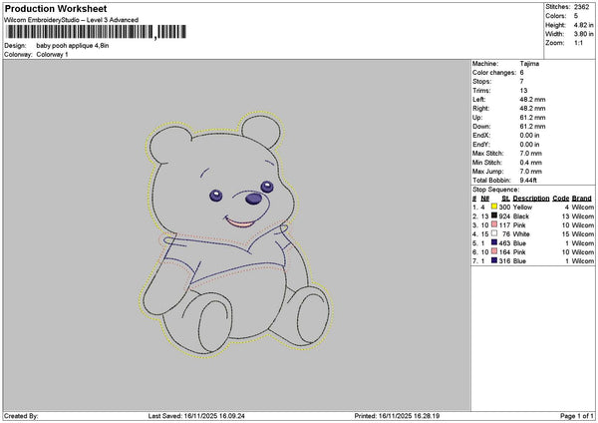Click the 'White' description in stop 4
The height and width of the screenshot is (423, 598).
click(521, 234)
